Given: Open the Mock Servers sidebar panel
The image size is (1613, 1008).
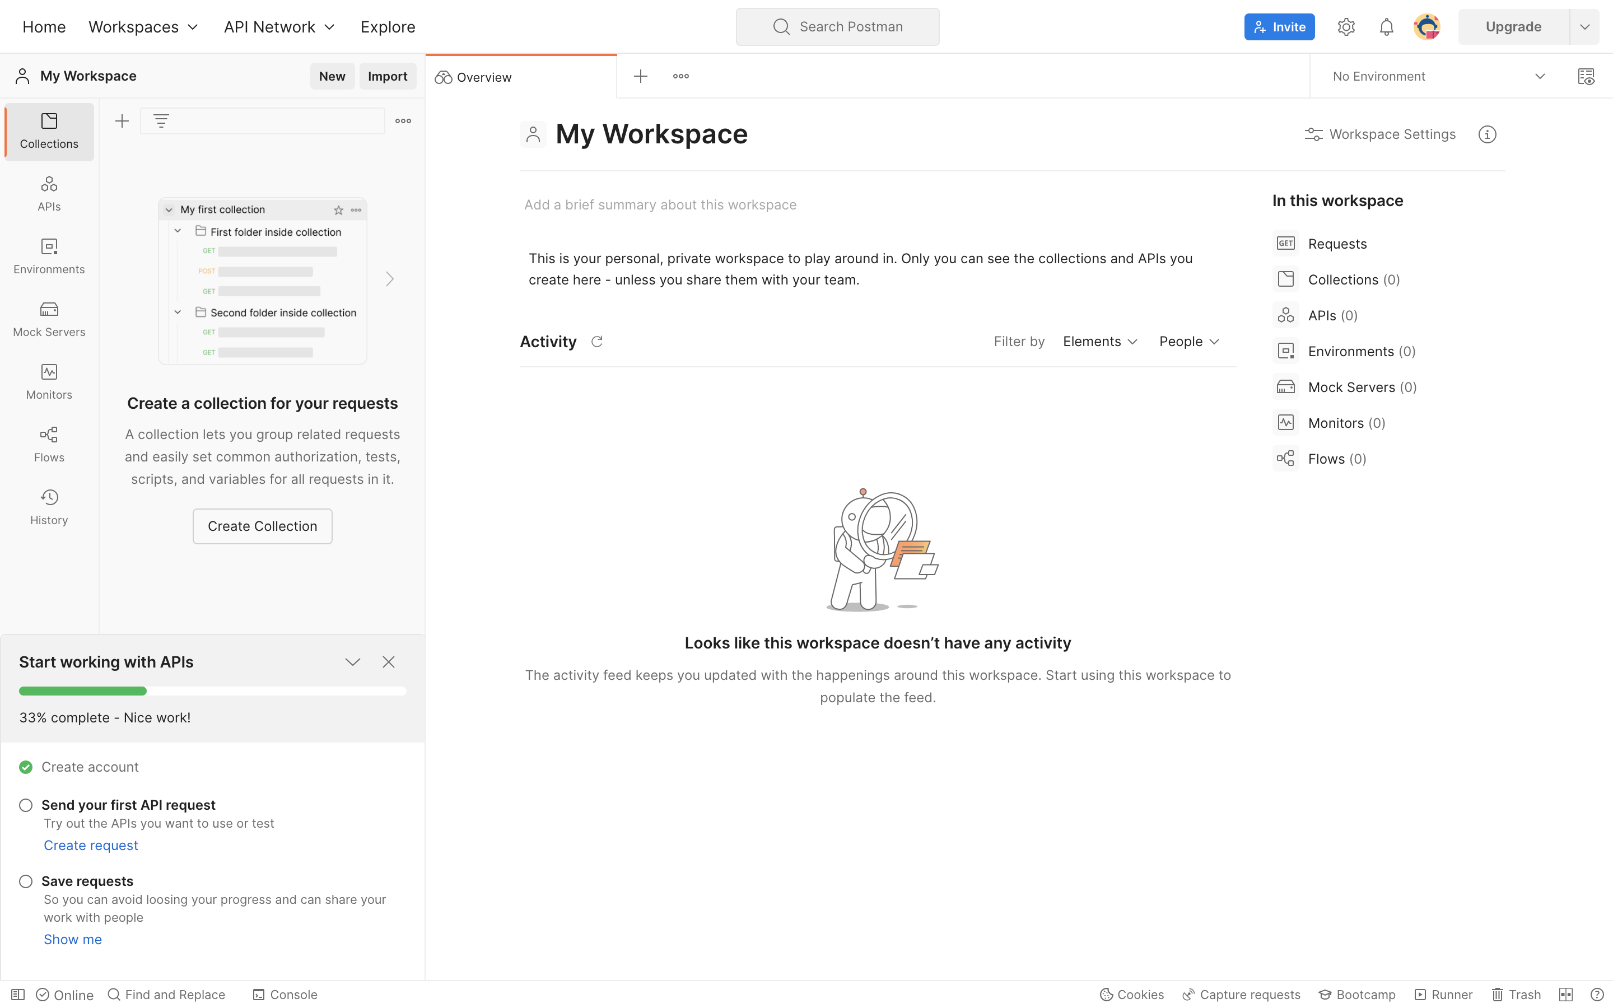Looking at the screenshot, I should click(x=49, y=319).
